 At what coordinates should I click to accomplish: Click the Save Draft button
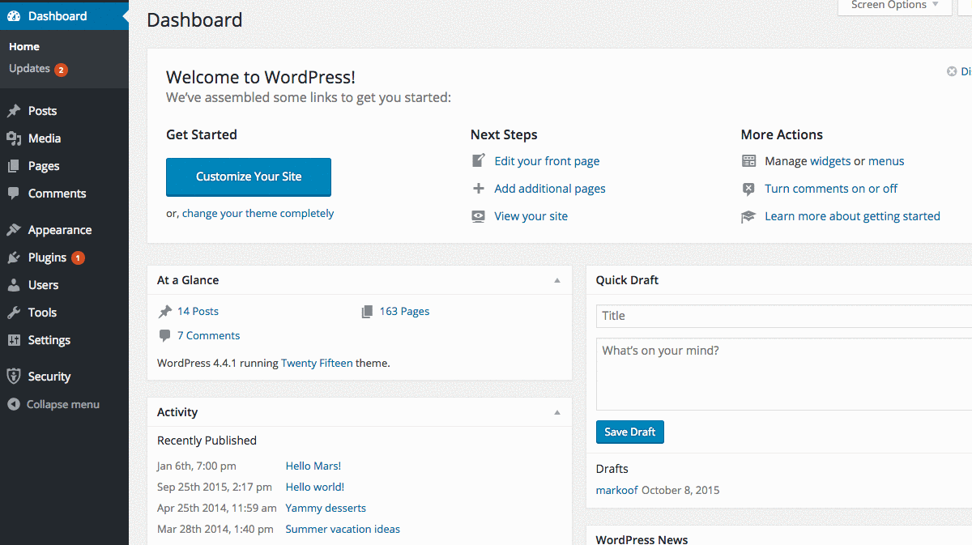coord(630,432)
